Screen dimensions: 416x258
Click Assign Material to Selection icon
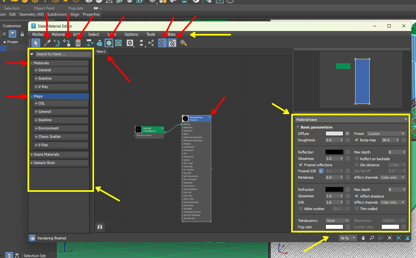[x=67, y=43]
